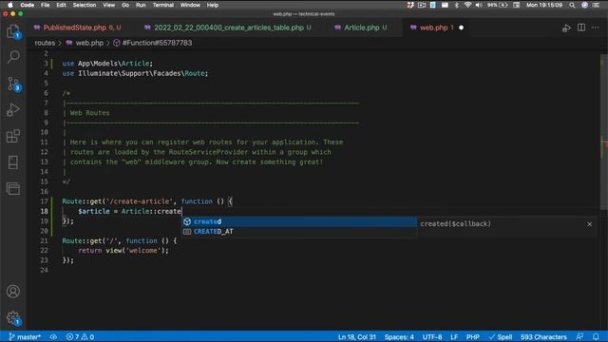The height and width of the screenshot is (342, 608).
Task: Select the 'created' autocomplete suggestion
Action: click(299, 221)
